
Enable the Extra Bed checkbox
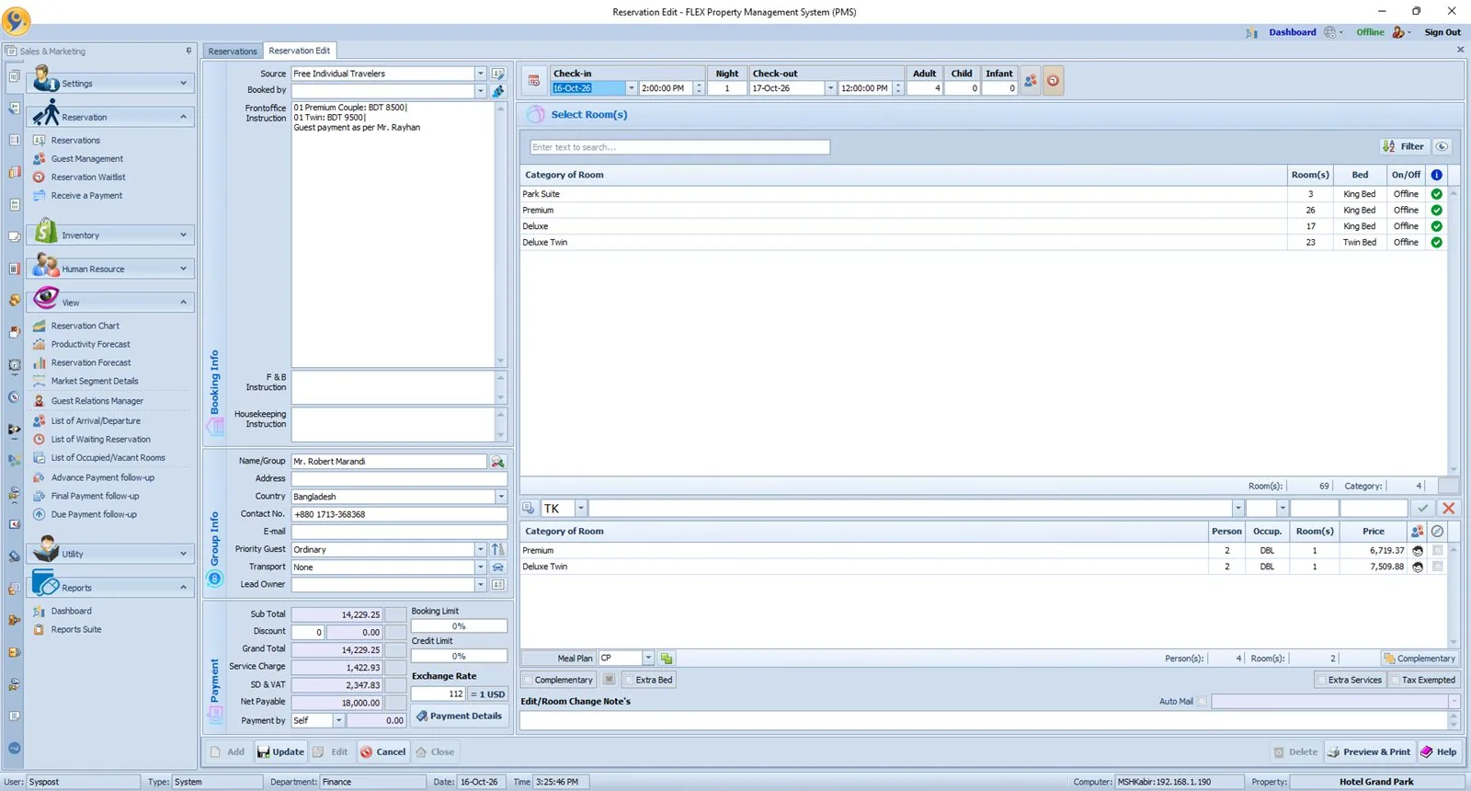coord(629,681)
